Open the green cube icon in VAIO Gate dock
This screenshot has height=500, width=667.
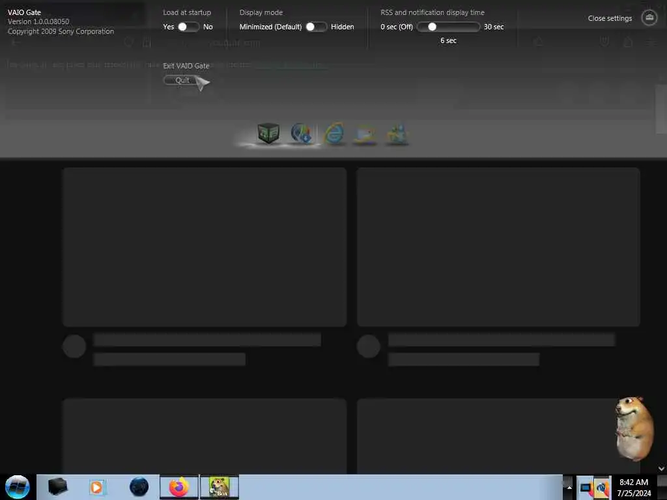coord(268,133)
